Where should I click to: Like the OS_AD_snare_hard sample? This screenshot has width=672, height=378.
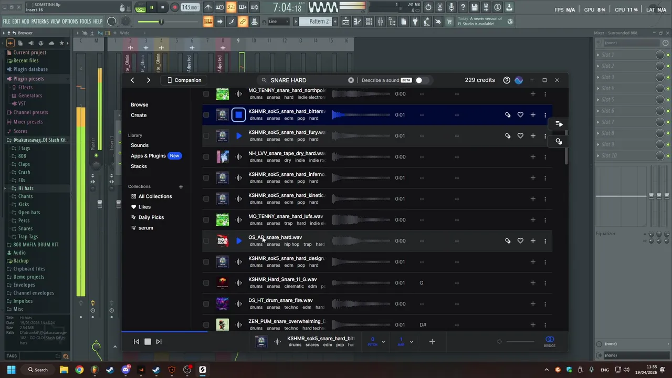coord(520,240)
